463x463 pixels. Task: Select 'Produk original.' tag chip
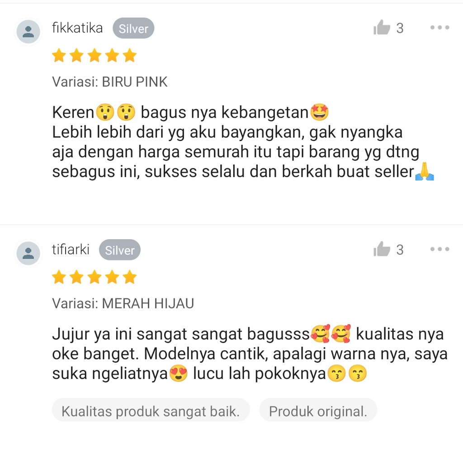coord(318,411)
